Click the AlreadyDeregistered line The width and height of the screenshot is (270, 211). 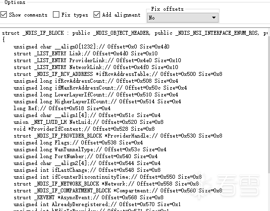click(x=98, y=205)
